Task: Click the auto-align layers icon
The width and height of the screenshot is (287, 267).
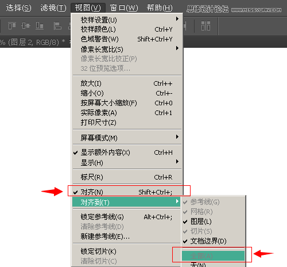Action: point(205,26)
